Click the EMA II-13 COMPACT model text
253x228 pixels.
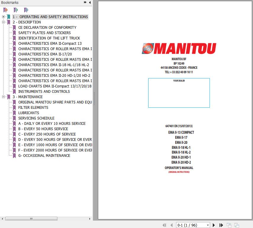pyautogui.click(x=181, y=133)
